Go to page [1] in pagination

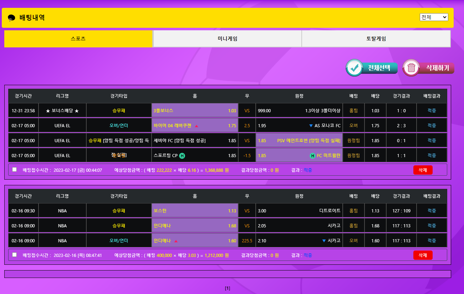tap(228, 288)
